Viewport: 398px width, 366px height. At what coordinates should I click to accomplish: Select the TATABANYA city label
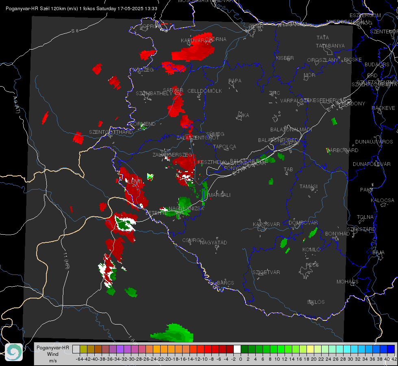pyautogui.click(x=330, y=46)
